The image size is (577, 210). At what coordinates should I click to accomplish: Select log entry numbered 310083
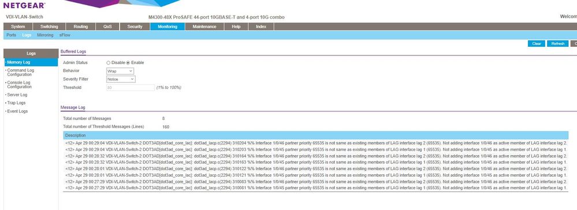[x=315, y=181]
